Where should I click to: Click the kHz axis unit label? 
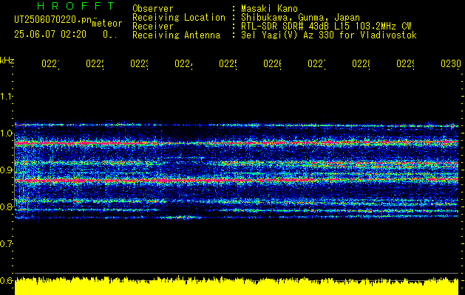pyautogui.click(x=7, y=60)
